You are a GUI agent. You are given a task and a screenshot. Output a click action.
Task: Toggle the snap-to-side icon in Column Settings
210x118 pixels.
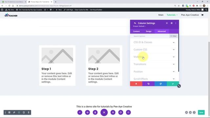172,23
